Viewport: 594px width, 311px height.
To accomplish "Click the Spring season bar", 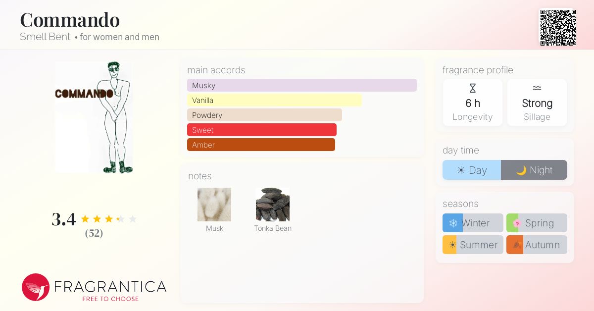I will (x=537, y=223).
